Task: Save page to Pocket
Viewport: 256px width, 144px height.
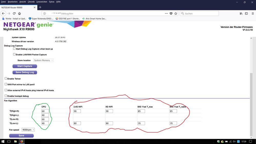Action: [x=171, y=14]
